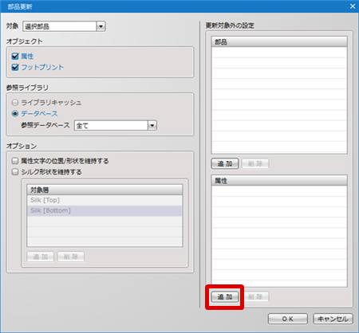The width and height of the screenshot is (359, 333).
Task: Toggle the 属性 checkbox under オブジェクト
Action: pyautogui.click(x=15, y=57)
